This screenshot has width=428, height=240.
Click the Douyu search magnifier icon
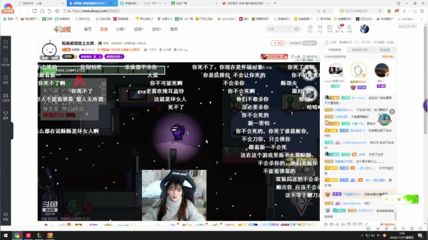297,29
